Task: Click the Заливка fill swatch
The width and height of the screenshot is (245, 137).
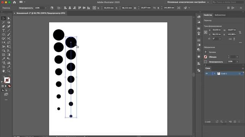Action: [206, 52]
